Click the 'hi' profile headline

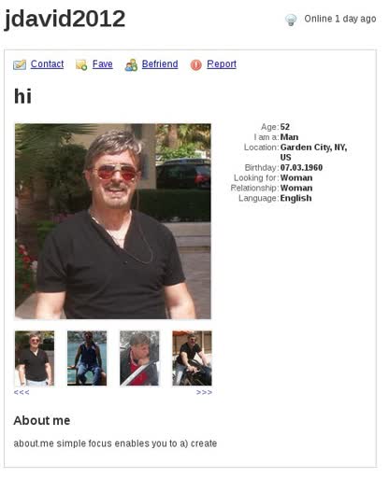(x=22, y=96)
